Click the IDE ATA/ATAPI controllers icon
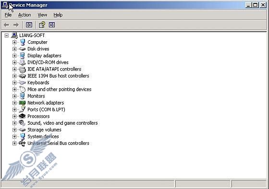Screen dimensions: 269x189 point(22,69)
